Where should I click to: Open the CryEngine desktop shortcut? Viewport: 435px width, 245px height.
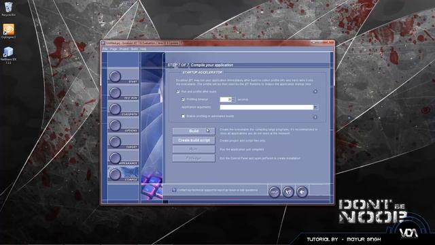coord(8,31)
